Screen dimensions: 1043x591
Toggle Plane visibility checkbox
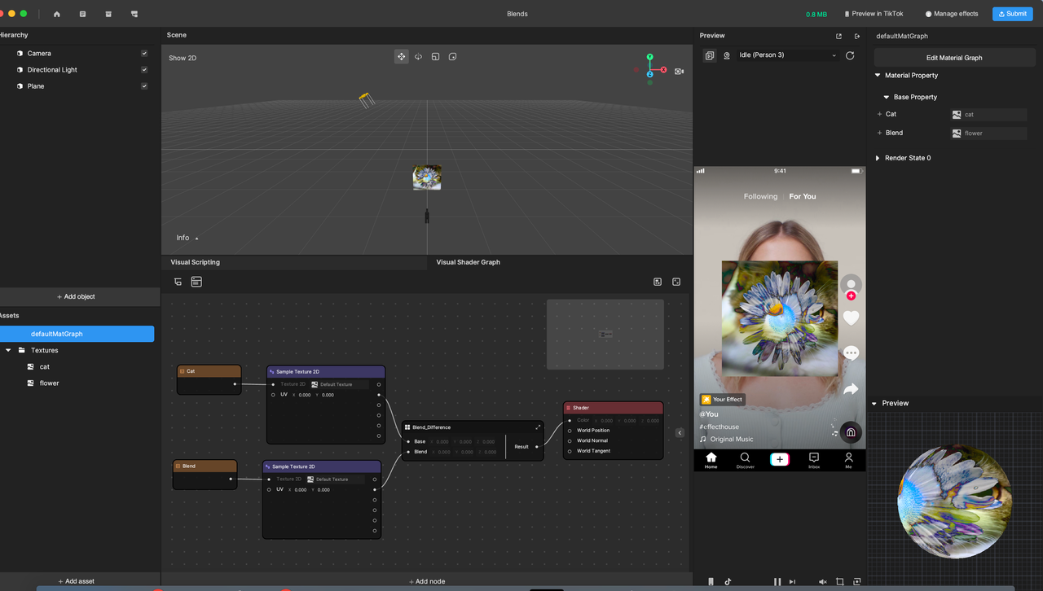pos(144,85)
